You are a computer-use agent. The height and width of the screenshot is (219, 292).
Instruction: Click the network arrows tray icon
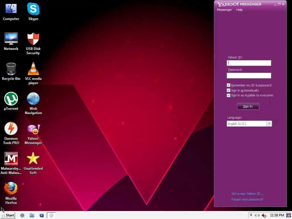click(257, 215)
